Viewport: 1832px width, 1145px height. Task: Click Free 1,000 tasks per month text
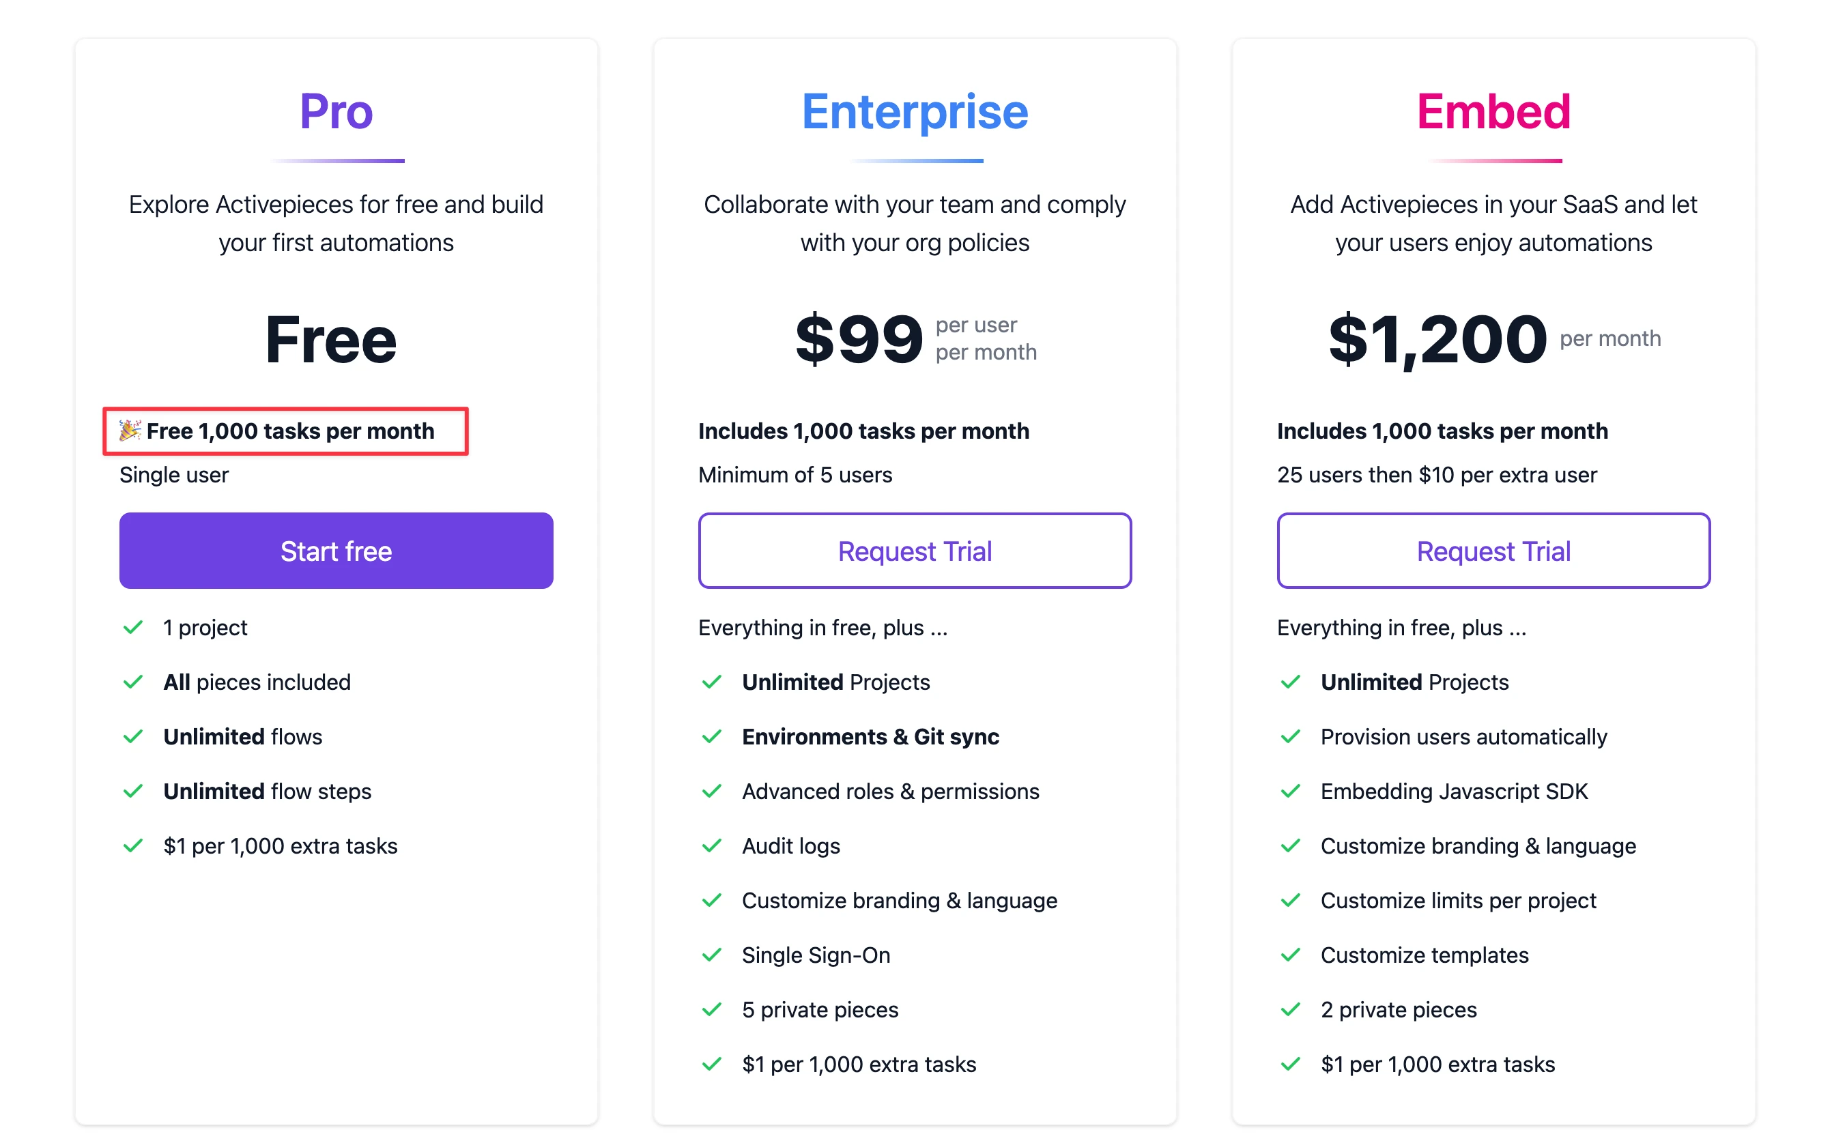tap(290, 431)
